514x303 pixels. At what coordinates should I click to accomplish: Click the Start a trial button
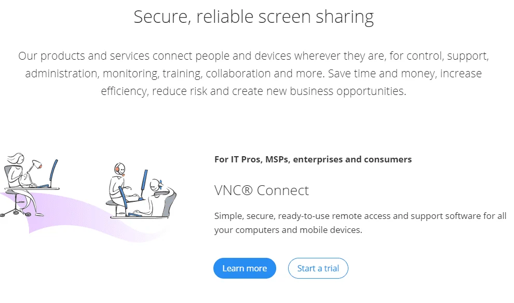[318, 268]
